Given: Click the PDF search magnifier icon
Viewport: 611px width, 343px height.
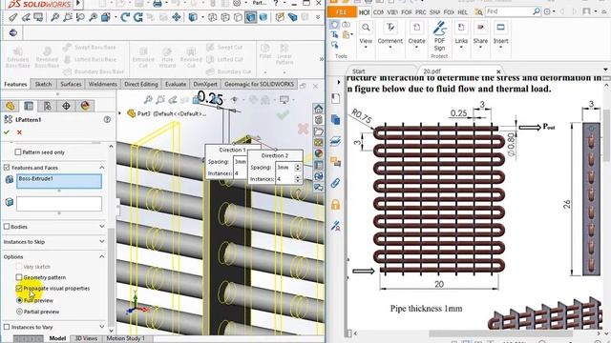Looking at the screenshot, I should (537, 11).
